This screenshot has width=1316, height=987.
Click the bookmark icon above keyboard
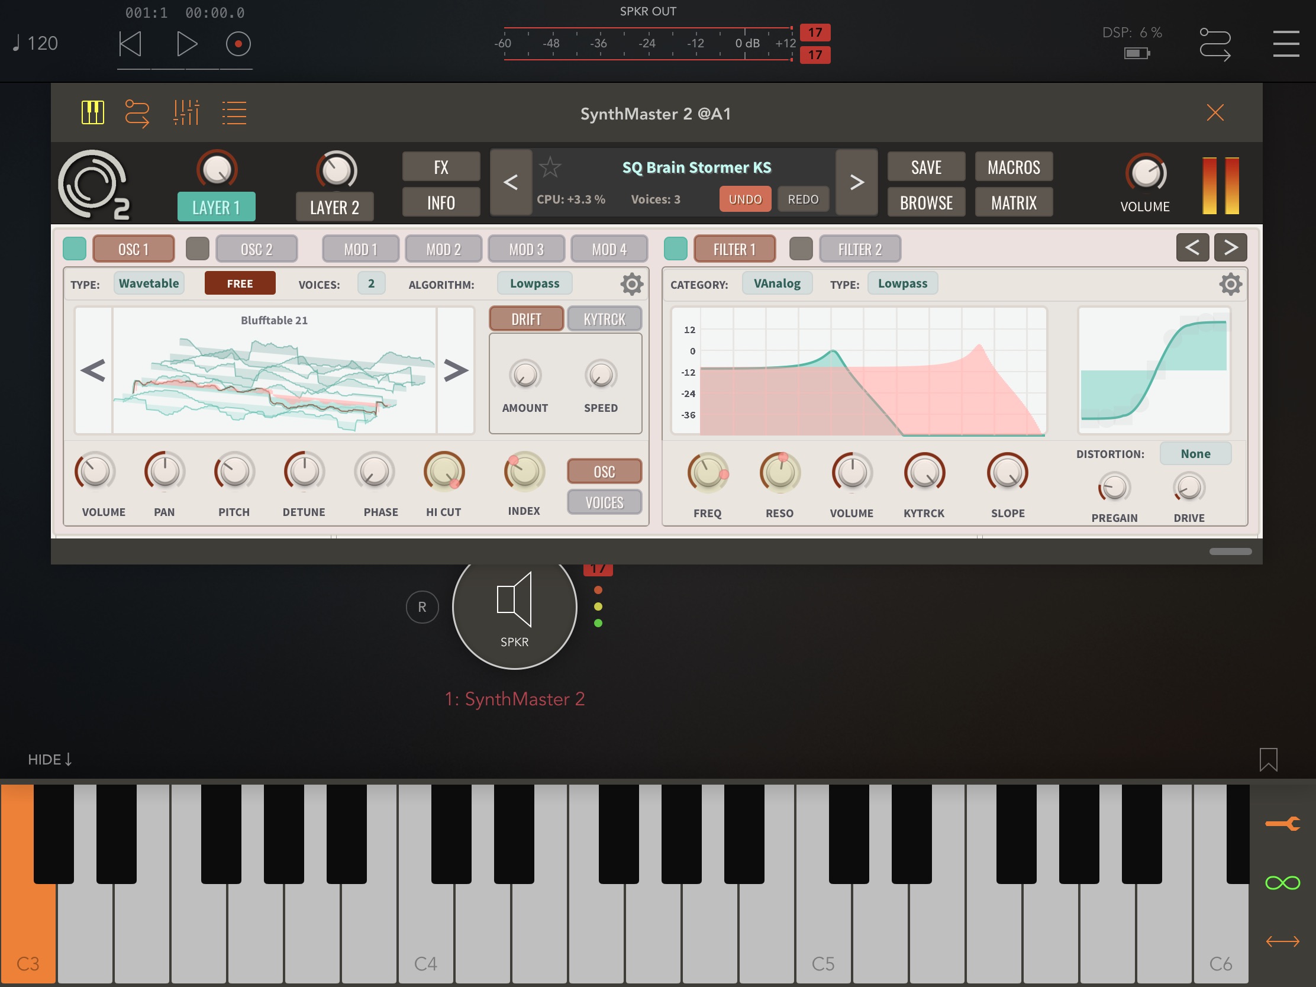(1268, 760)
